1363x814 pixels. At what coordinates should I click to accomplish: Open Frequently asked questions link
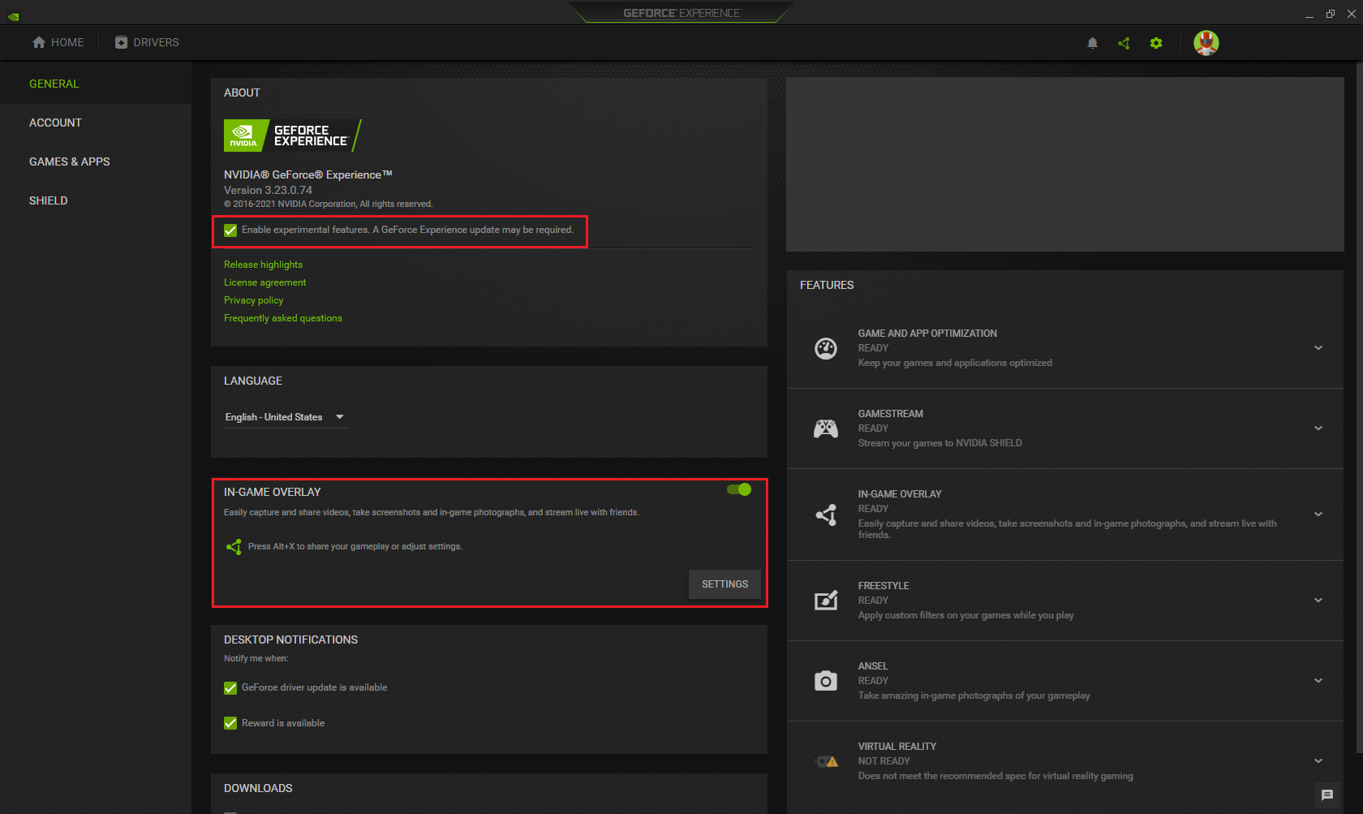point(283,318)
